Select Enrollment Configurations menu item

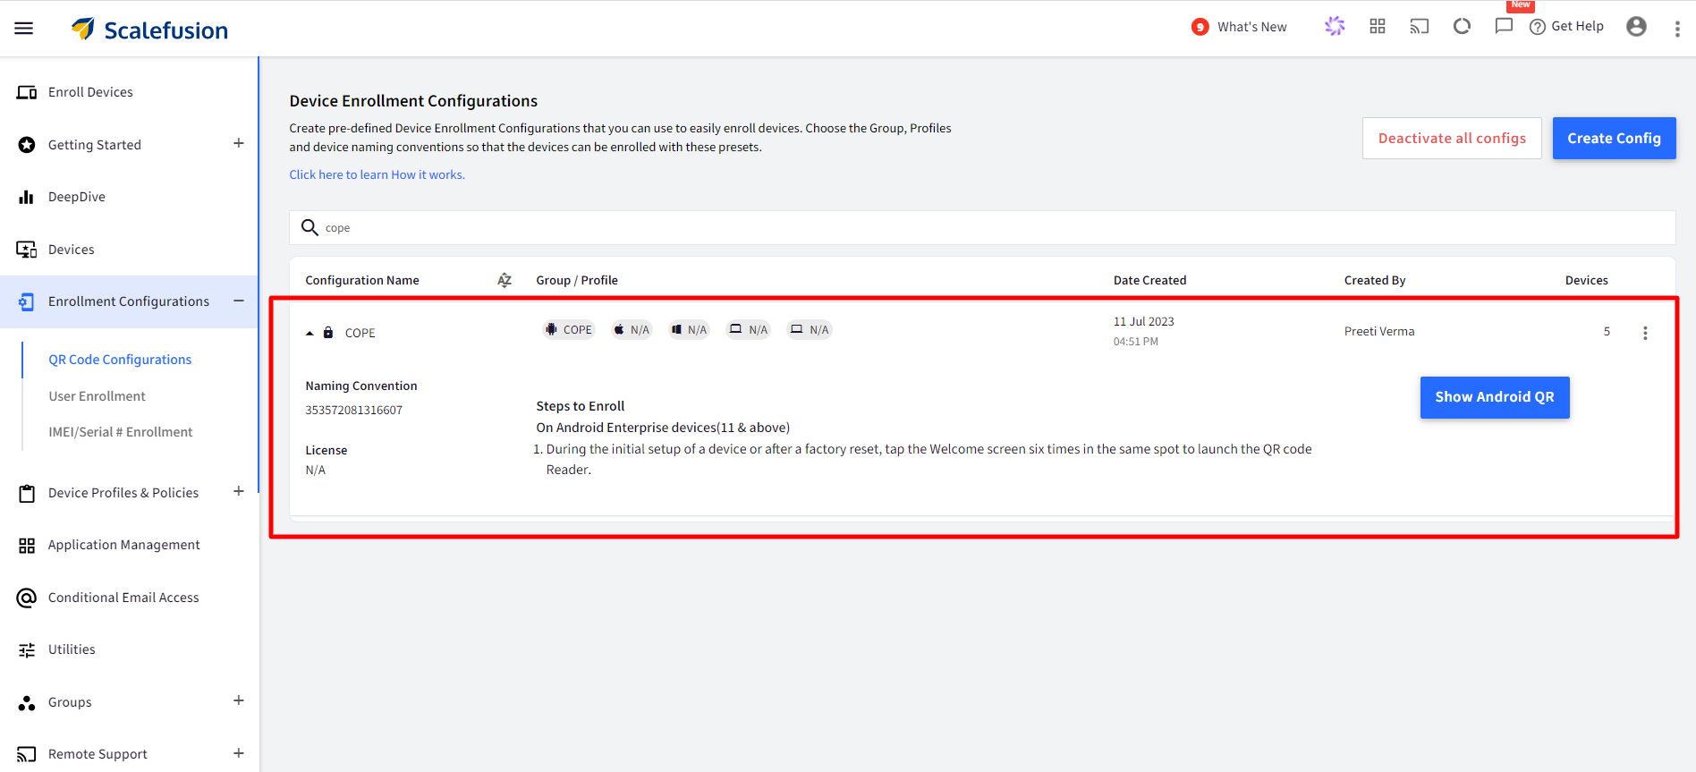(x=129, y=301)
